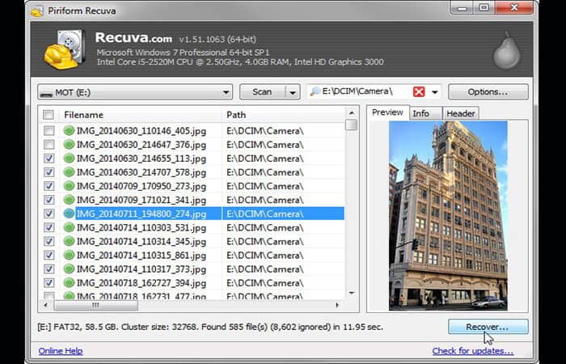566x364 pixels.
Task: Click green status dot for IMG_20140714_110317_373.jpg
Action: (x=69, y=269)
